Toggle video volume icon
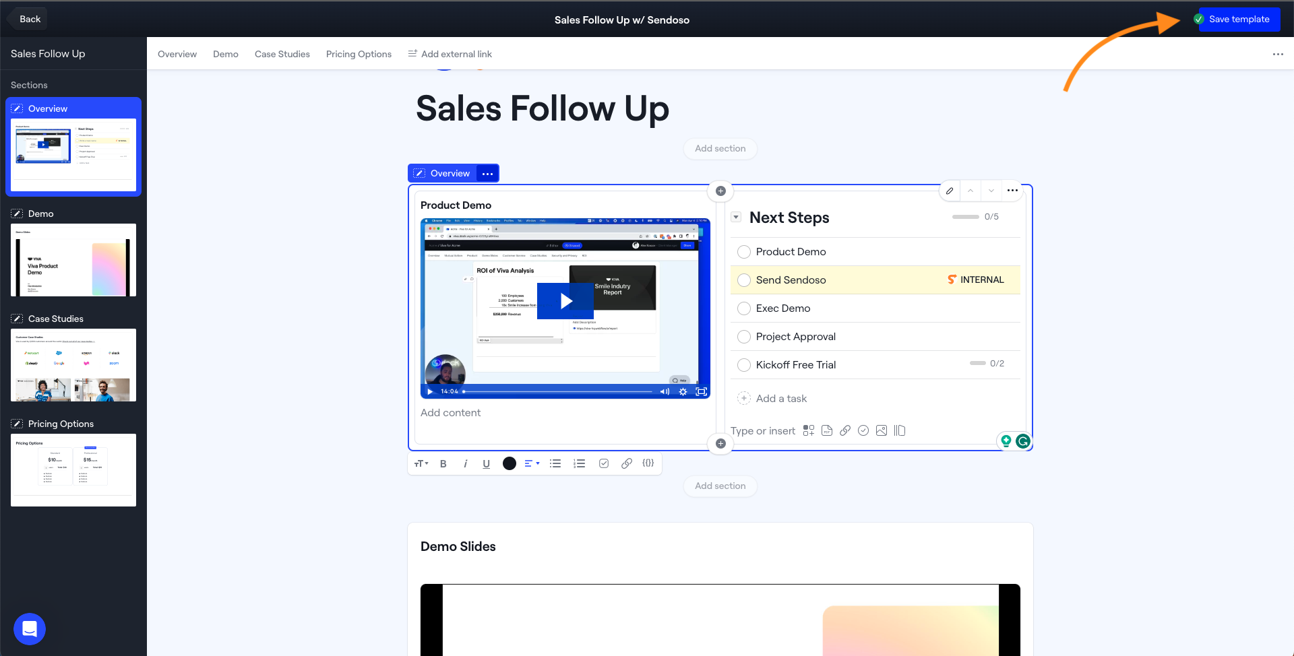This screenshot has width=1294, height=656. point(665,391)
